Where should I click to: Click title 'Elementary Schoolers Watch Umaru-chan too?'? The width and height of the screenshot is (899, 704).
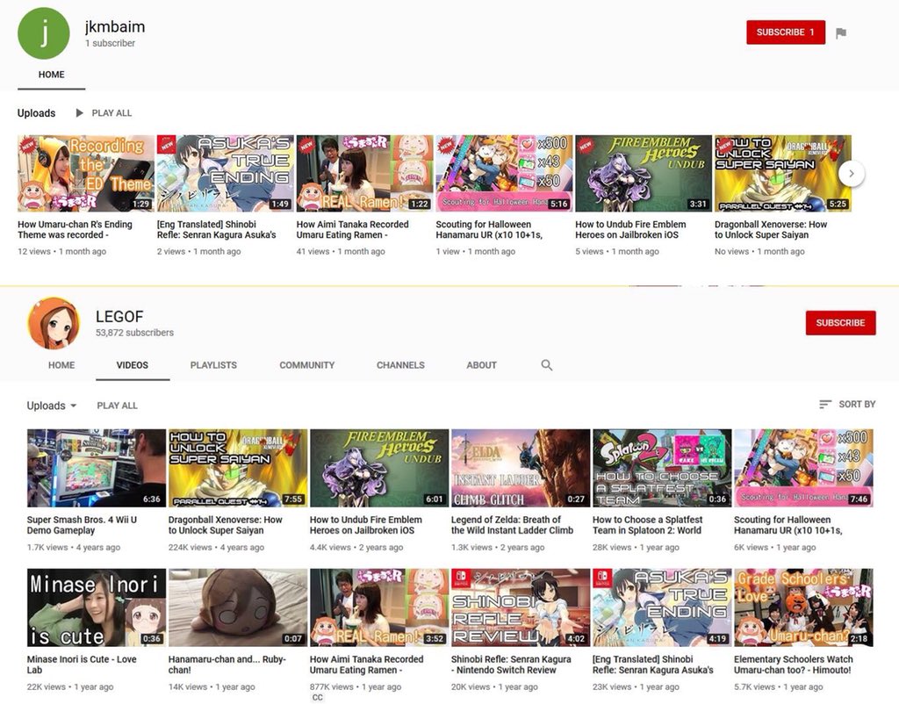point(794,664)
